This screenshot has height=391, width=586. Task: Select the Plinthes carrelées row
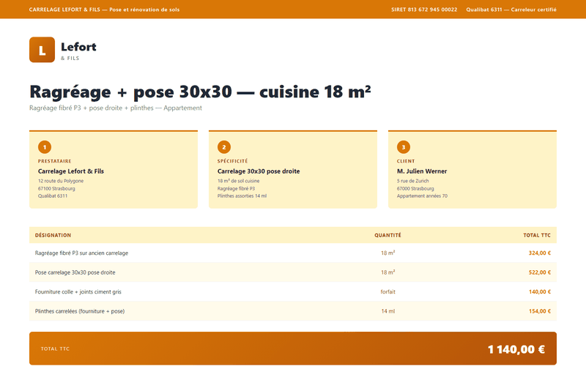292,311
